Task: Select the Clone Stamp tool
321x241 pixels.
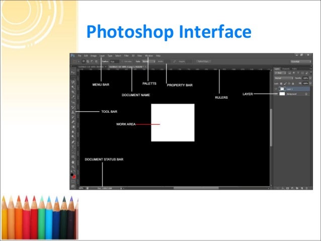Action: tap(72, 112)
